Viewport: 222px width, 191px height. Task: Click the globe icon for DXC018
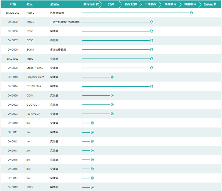pyautogui.click(x=112, y=77)
